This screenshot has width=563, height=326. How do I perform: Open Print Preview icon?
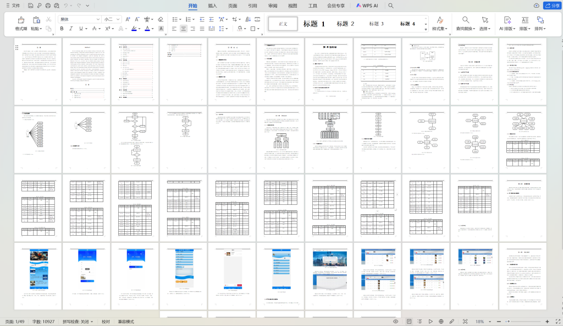click(57, 6)
